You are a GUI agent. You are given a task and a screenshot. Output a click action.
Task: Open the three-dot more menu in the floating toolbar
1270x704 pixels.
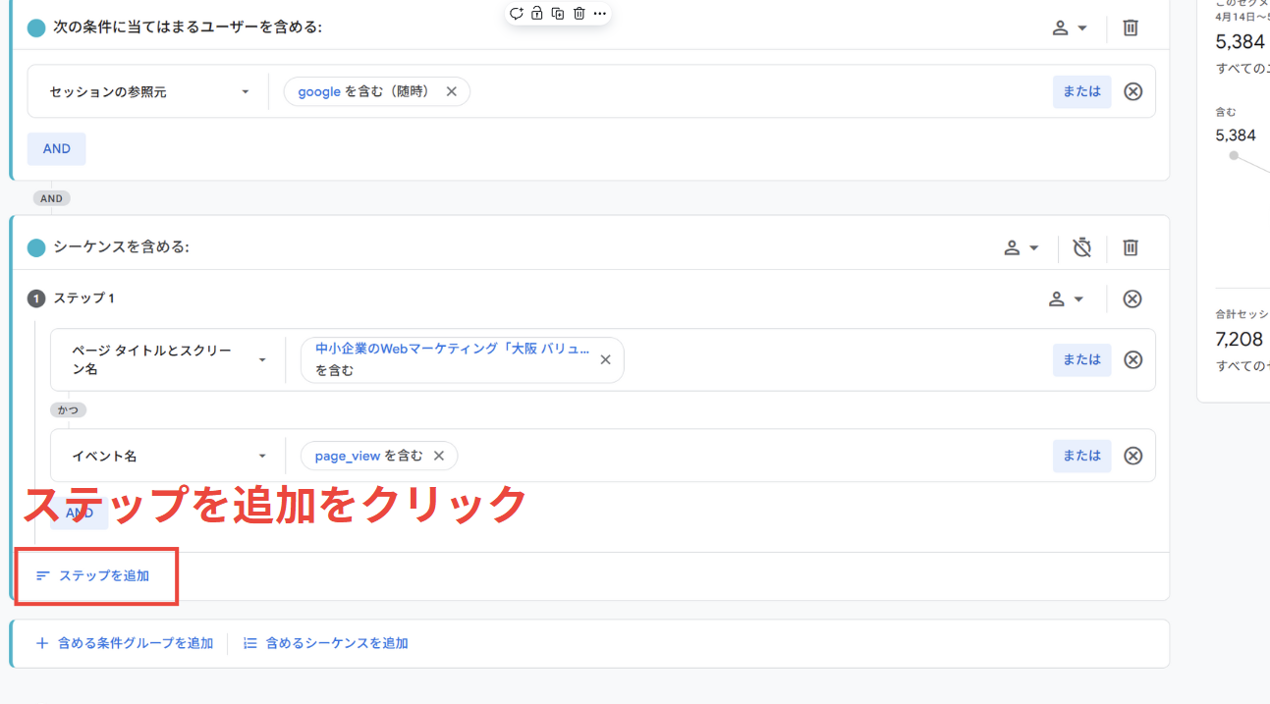600,14
